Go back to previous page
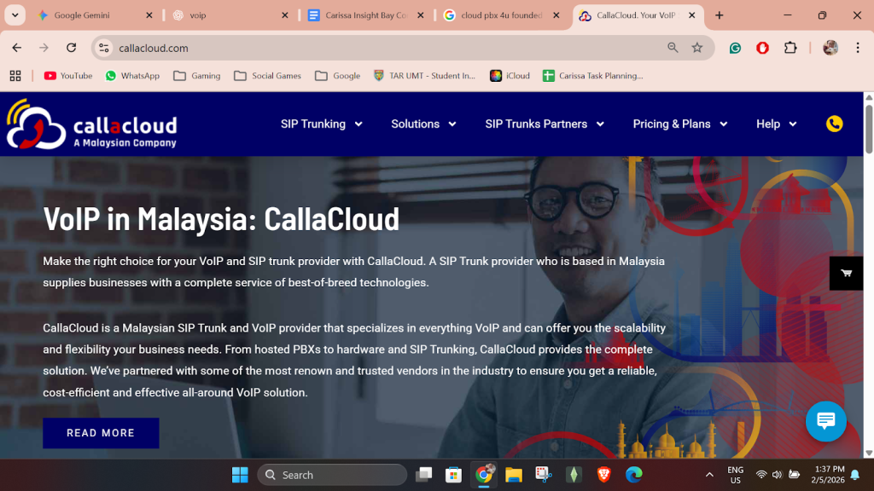Viewport: 874px width, 491px height. [17, 48]
